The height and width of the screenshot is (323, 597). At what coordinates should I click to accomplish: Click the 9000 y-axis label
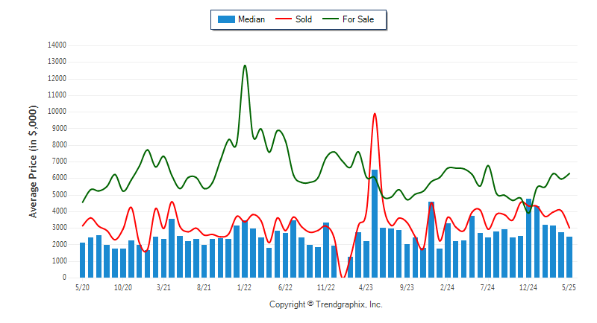59,128
